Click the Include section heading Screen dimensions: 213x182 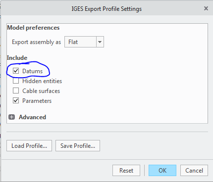(17, 58)
